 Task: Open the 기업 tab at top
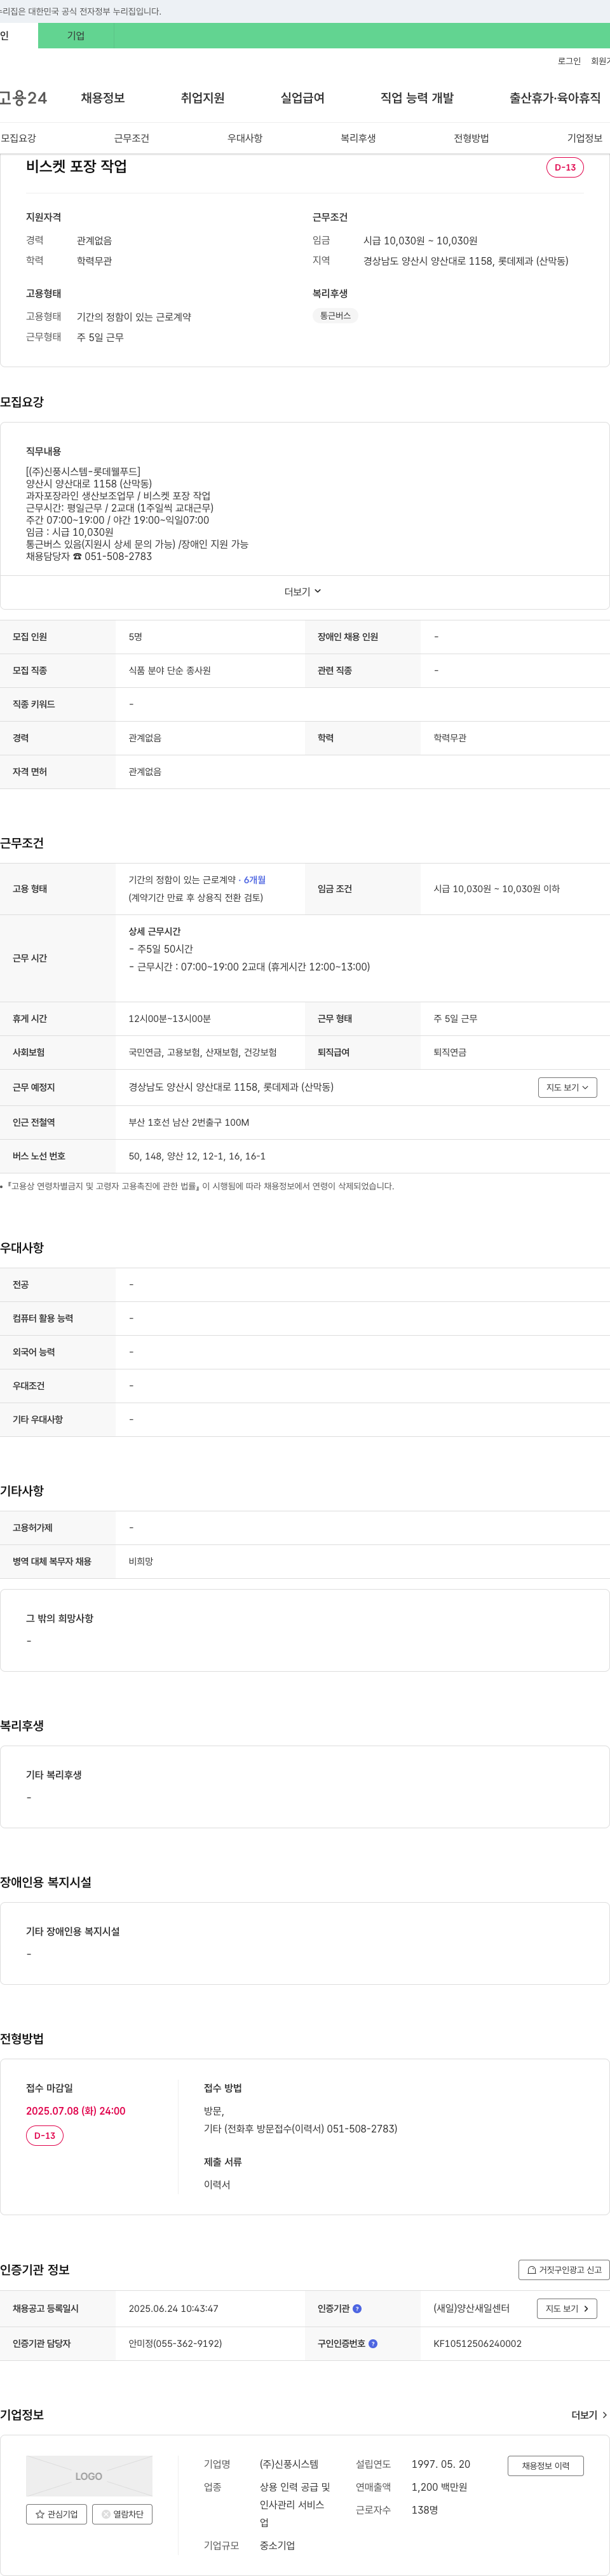(x=76, y=36)
